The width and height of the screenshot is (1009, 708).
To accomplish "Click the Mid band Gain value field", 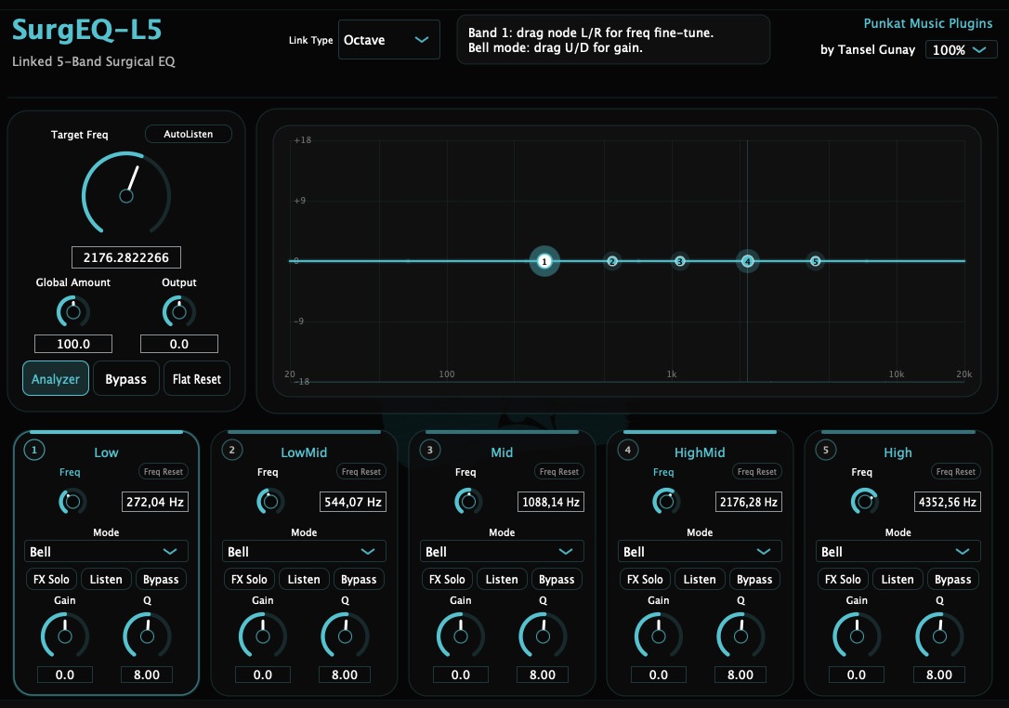I will [x=461, y=675].
